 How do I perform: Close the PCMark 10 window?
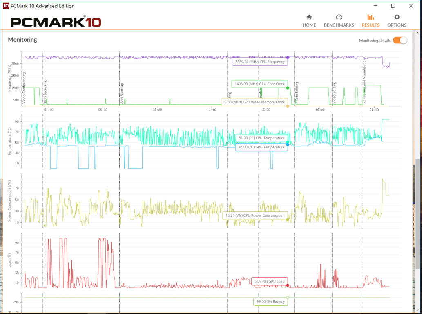point(411,6)
